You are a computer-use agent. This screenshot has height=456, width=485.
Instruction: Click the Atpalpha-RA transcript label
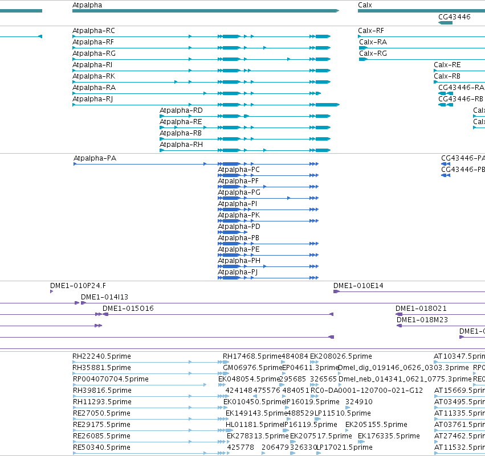(93, 88)
